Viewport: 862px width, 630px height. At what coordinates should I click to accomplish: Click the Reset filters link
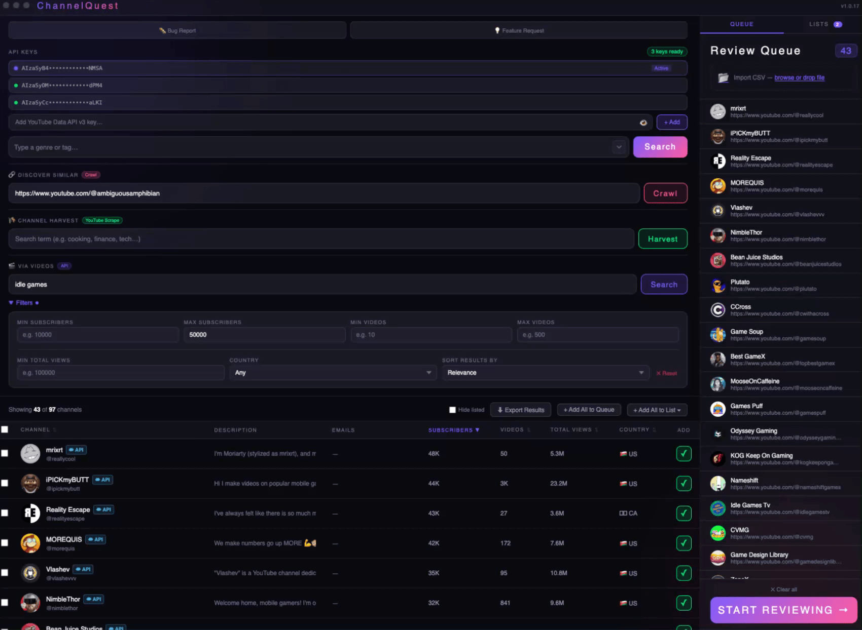666,373
